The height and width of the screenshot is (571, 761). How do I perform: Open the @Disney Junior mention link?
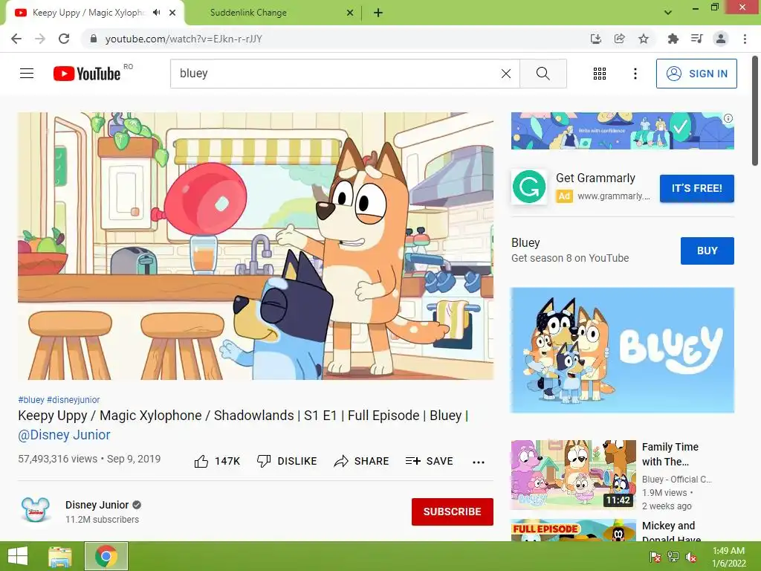tap(64, 434)
